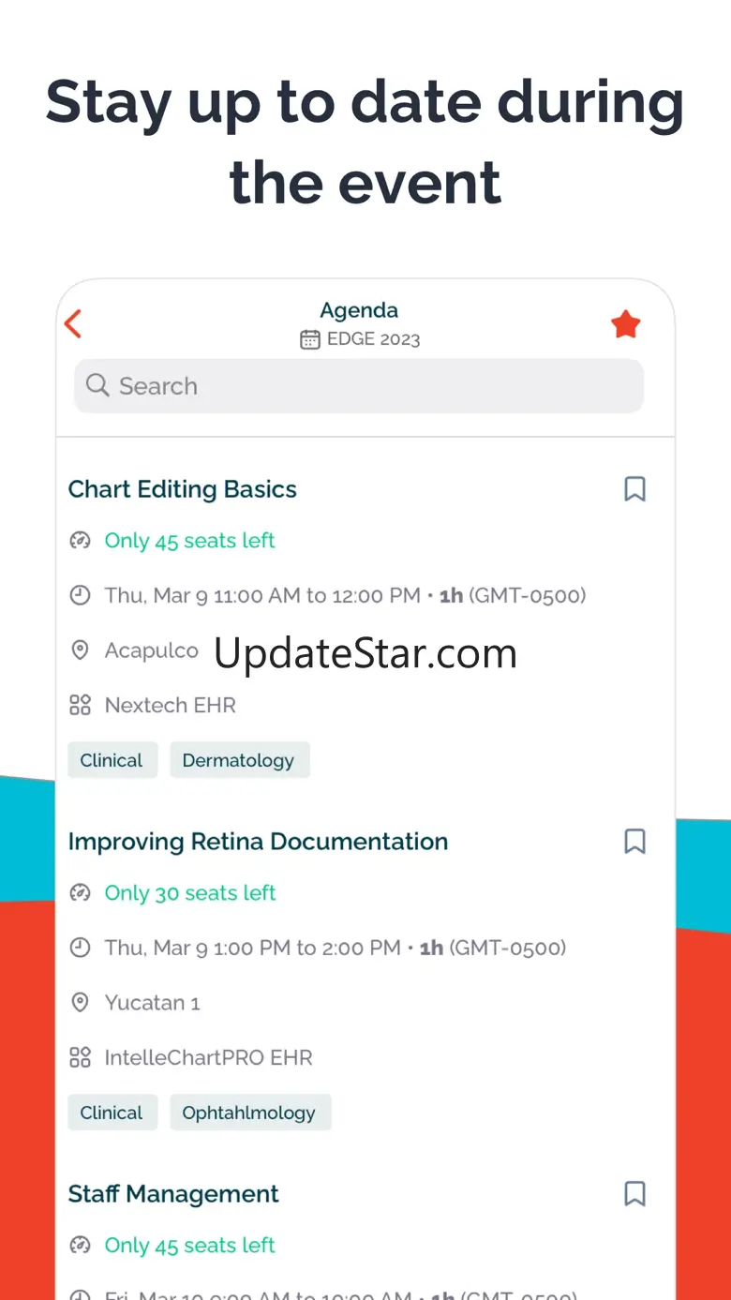Click the clock icon for the 1:00 PM session
Image resolution: width=731 pixels, height=1300 pixels.
point(81,948)
